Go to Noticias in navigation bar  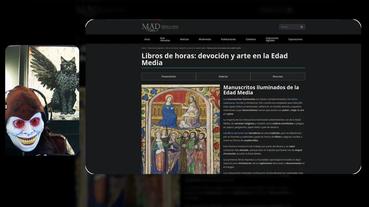click(184, 39)
